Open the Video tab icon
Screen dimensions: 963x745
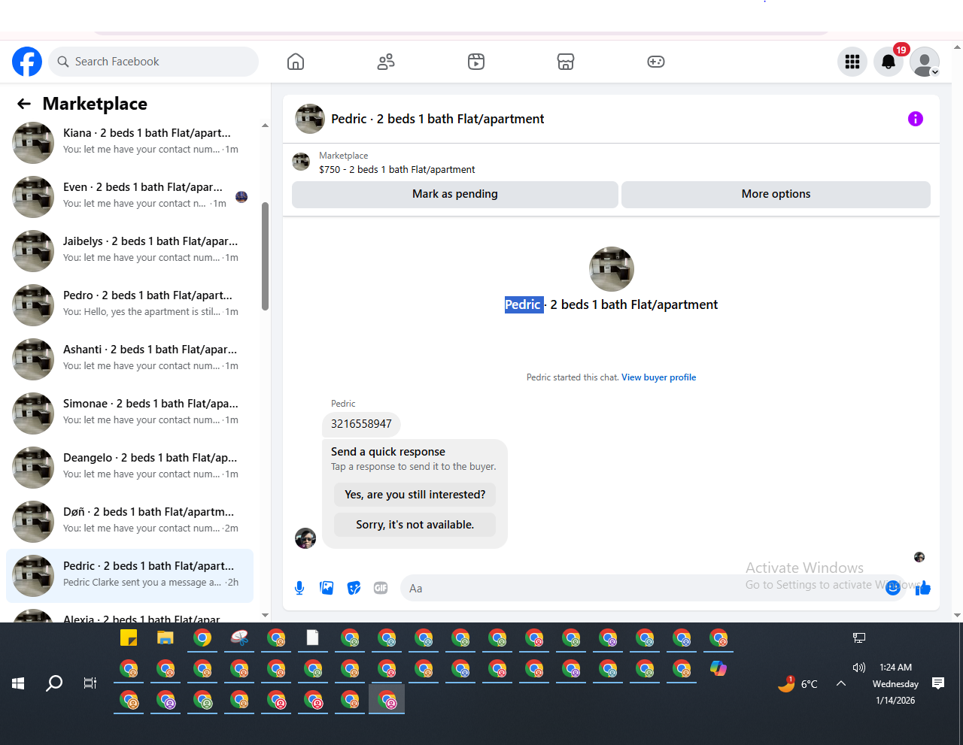[476, 62]
